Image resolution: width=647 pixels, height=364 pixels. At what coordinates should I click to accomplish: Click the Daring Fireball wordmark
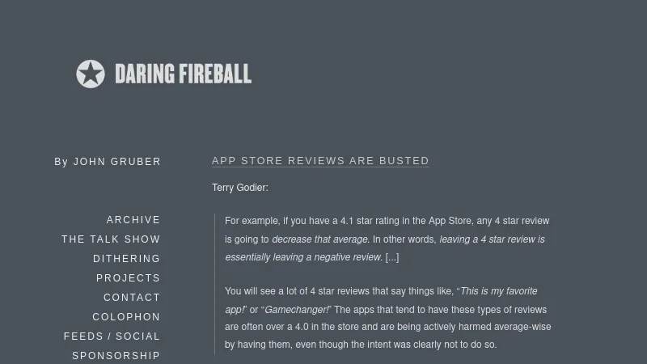[183, 74]
